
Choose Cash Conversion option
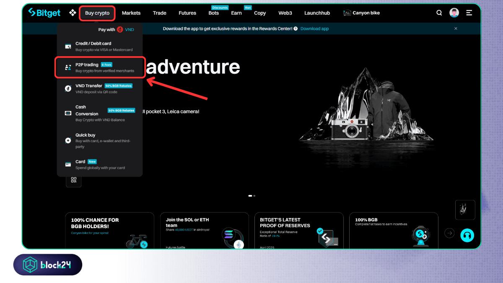click(100, 113)
